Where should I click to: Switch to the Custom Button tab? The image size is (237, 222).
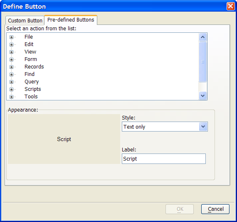pos(25,20)
